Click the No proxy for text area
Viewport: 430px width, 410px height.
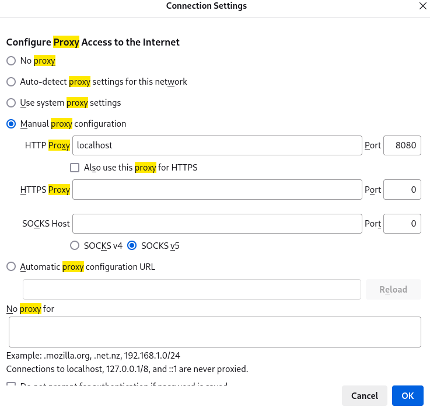point(215,332)
